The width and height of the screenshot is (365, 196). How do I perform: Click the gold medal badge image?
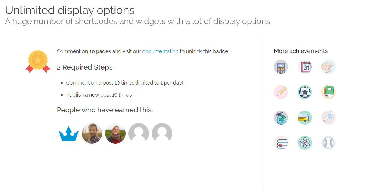(x=38, y=61)
